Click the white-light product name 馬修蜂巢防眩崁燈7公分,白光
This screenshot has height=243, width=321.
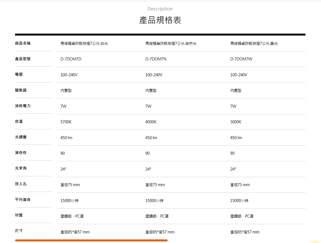(x=84, y=43)
